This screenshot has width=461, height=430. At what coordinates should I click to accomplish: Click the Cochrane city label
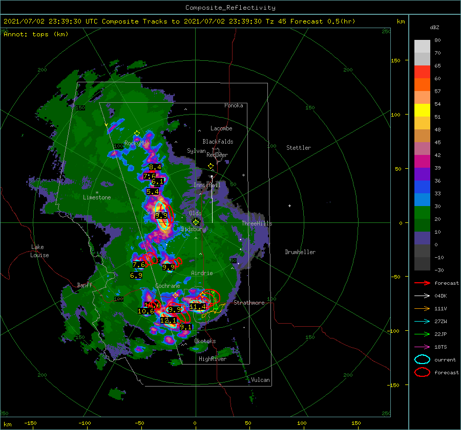coord(167,286)
